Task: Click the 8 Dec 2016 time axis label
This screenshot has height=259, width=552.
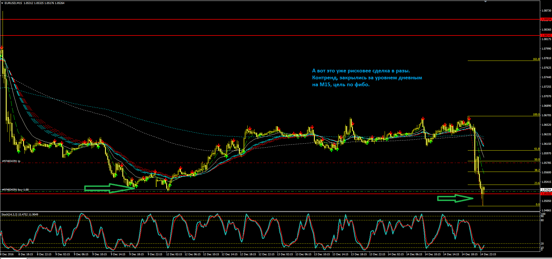Action: [x=7, y=254]
